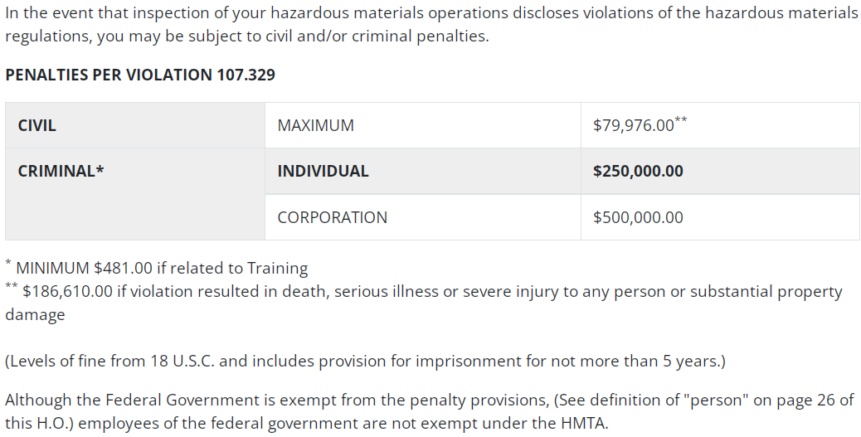The width and height of the screenshot is (861, 437).
Task: Click the MAXIMUM table cell
Action: click(423, 125)
